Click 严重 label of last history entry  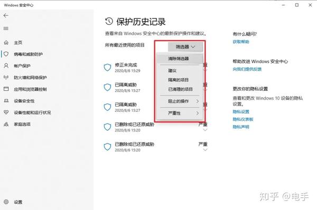(x=203, y=144)
